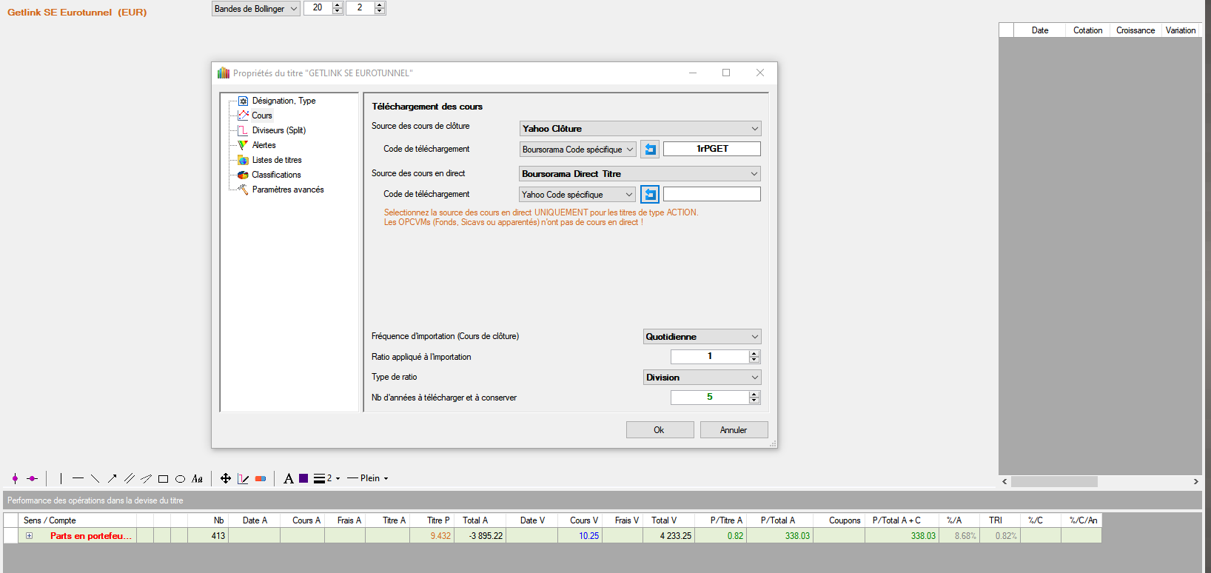Click the empty direct download code field
Screen dimensions: 1211x573
pyautogui.click(x=711, y=194)
